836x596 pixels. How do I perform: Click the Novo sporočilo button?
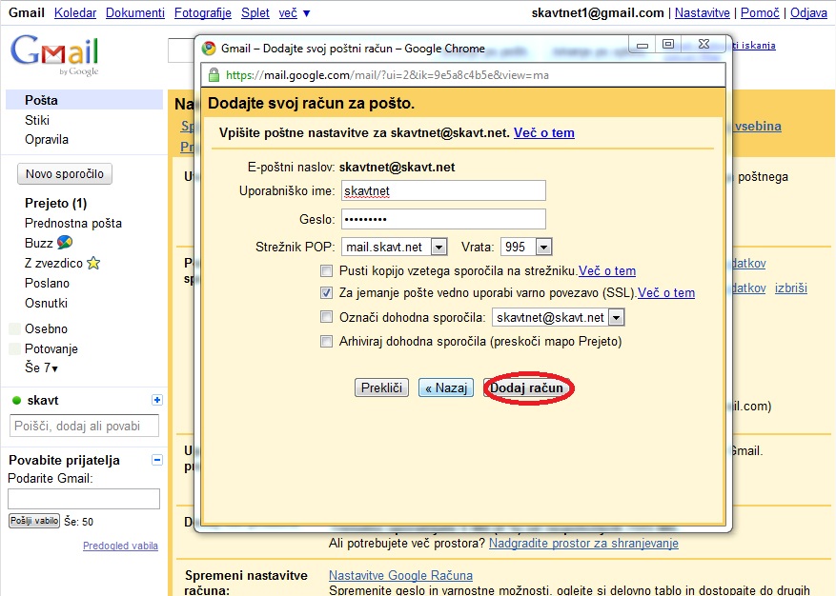pyautogui.click(x=65, y=173)
